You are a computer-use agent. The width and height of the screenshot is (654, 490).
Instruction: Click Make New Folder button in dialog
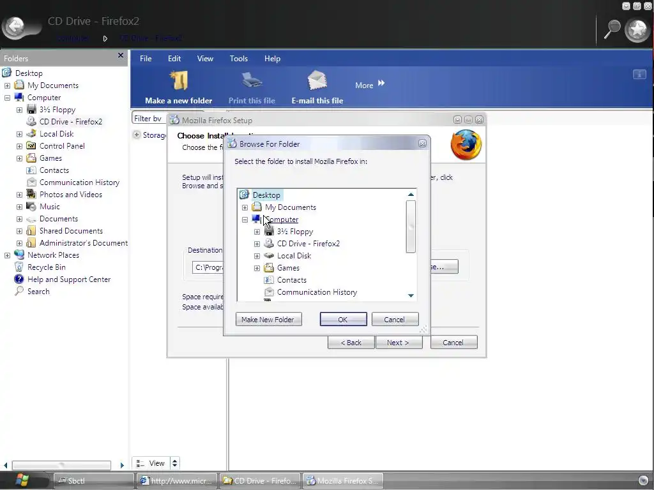click(269, 320)
